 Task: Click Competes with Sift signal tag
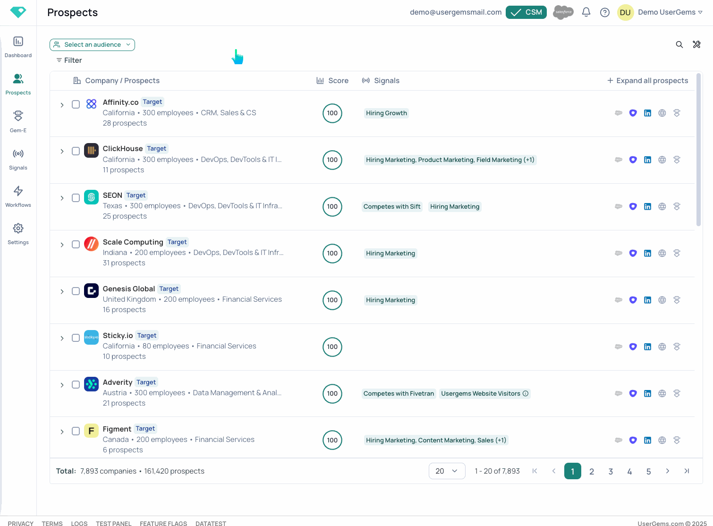click(x=392, y=206)
